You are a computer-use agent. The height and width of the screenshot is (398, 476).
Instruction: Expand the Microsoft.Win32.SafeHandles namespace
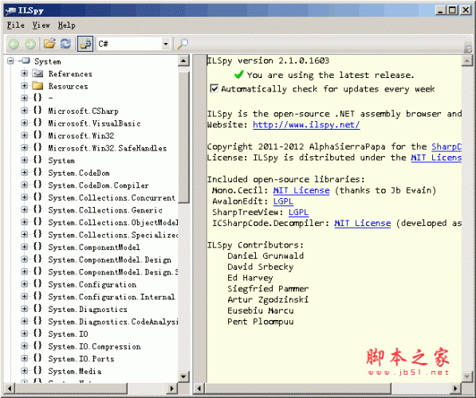click(x=25, y=147)
